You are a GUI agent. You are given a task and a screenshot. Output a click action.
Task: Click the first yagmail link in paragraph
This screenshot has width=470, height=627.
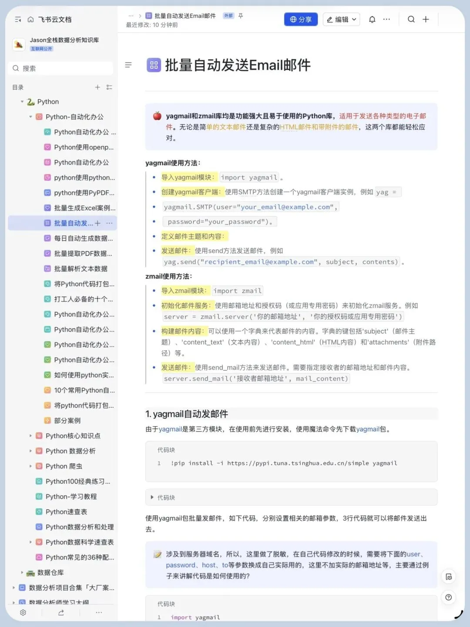[x=170, y=429]
